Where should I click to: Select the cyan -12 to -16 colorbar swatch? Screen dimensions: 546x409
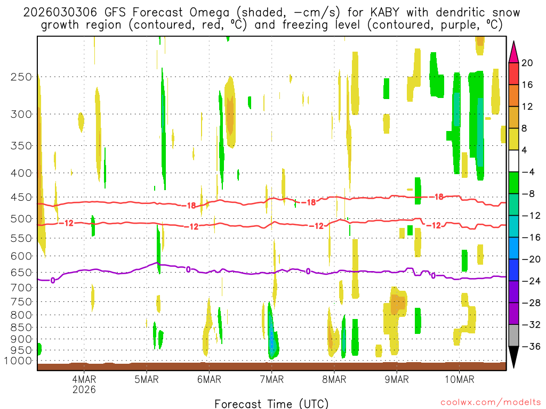coord(513,226)
